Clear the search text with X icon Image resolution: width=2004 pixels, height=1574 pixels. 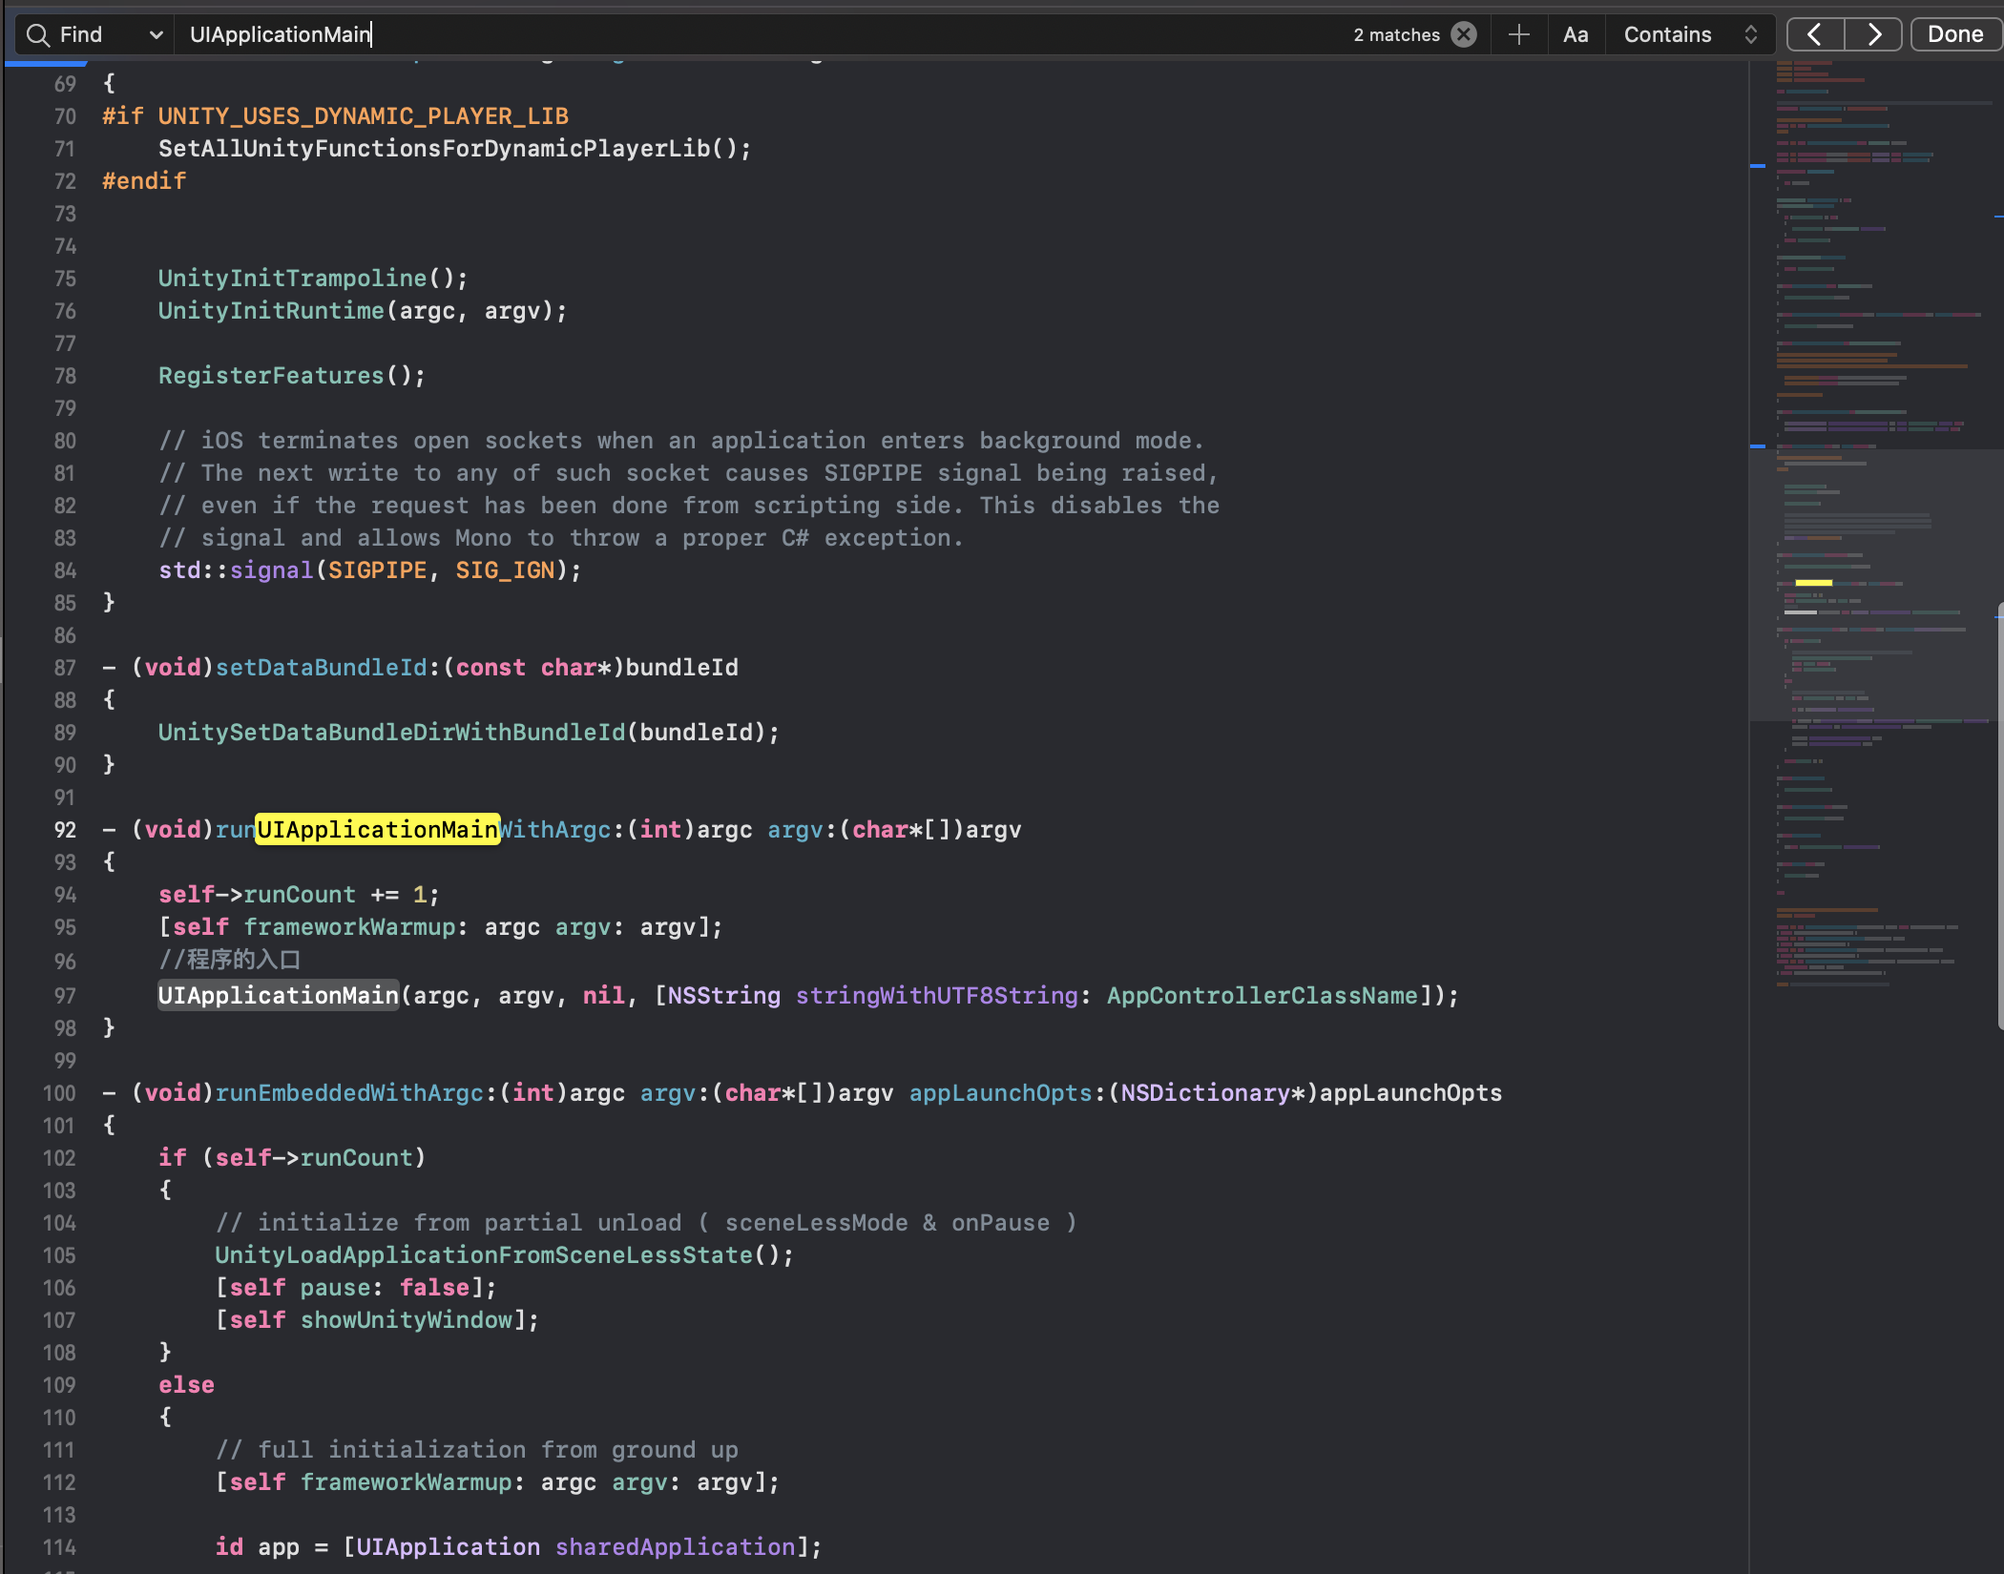coord(1463,35)
